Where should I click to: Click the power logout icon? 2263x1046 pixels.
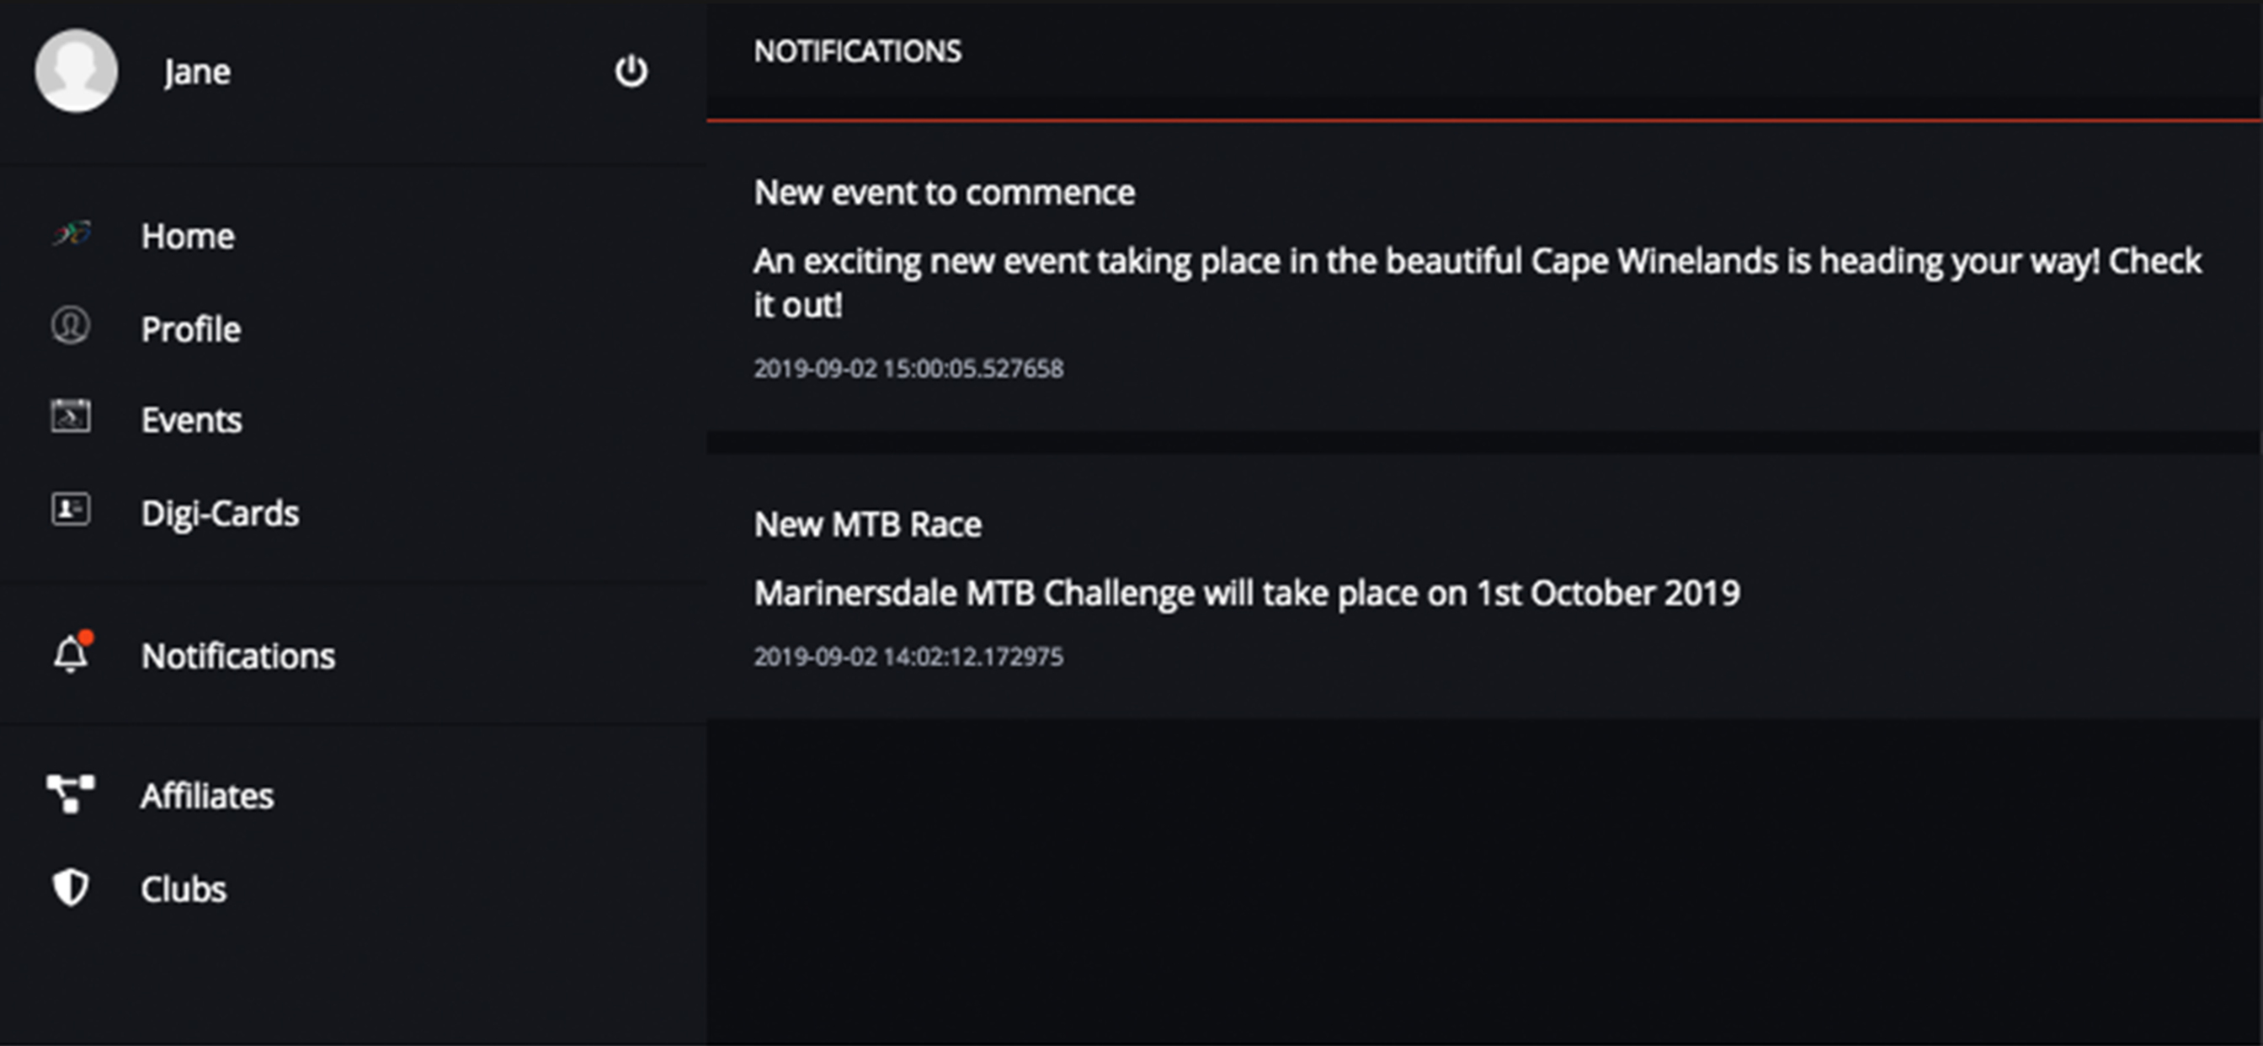coord(631,72)
